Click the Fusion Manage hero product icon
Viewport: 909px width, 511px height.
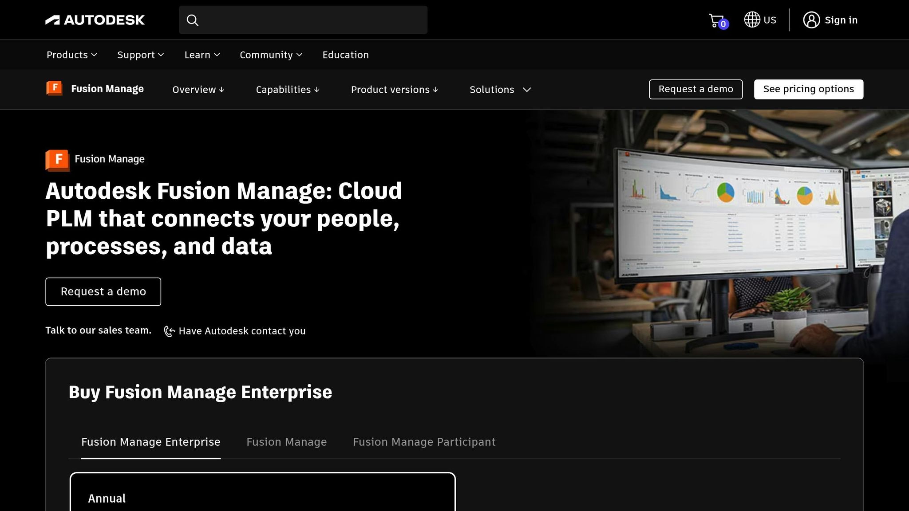tap(56, 160)
